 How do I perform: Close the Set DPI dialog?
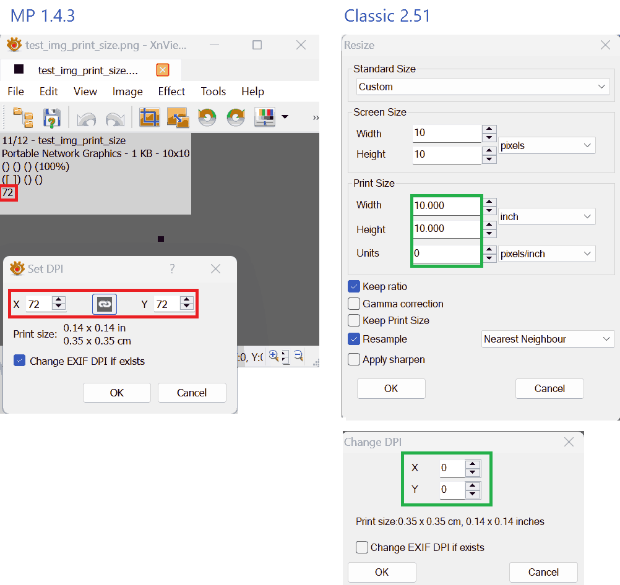click(215, 269)
